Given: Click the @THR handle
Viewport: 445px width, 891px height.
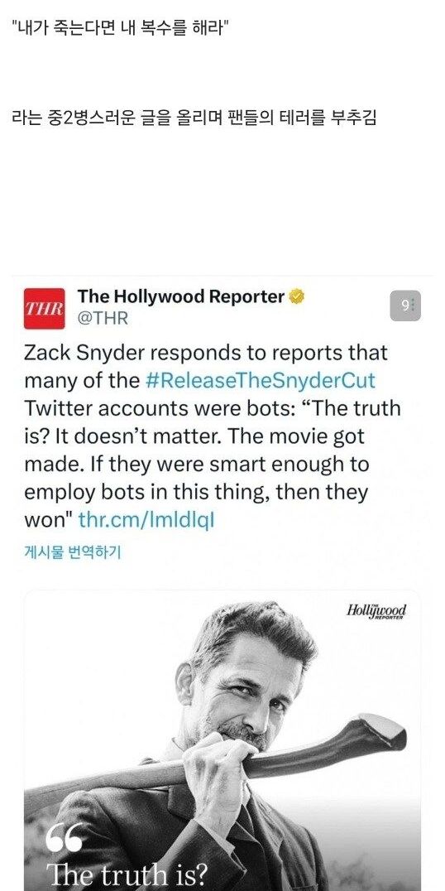Looking at the screenshot, I should (103, 319).
